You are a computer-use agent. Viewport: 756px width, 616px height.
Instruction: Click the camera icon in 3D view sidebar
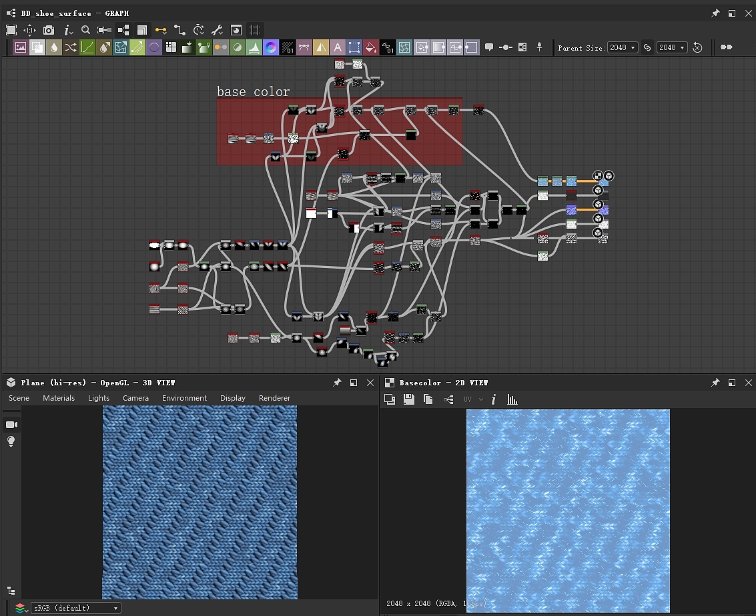pos(11,425)
